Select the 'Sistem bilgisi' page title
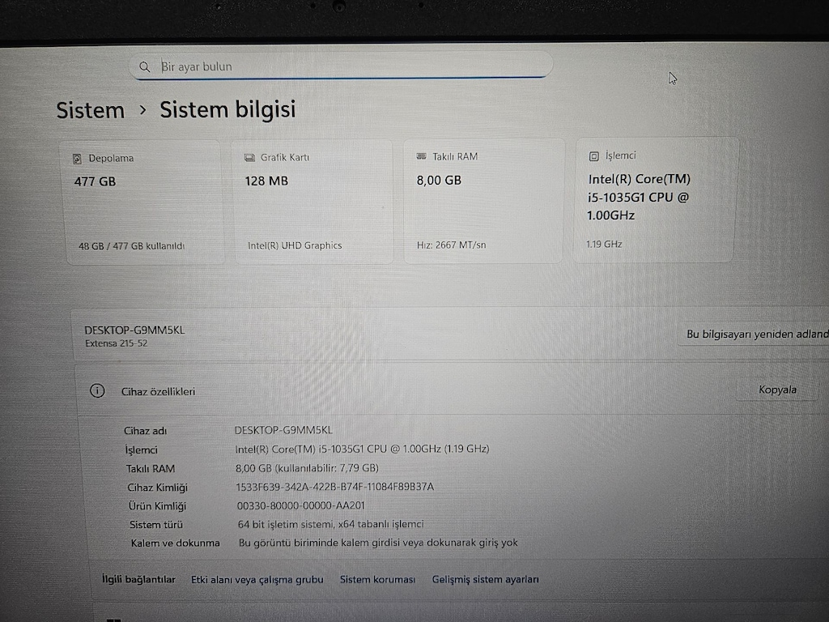The image size is (829, 622). point(227,110)
